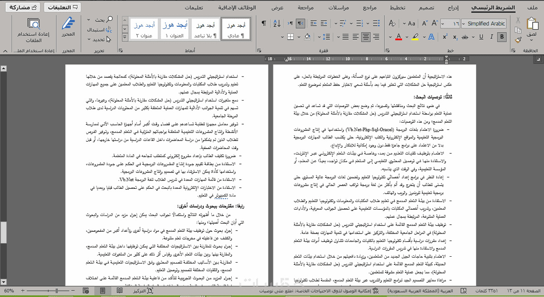Image resolution: width=544 pixels, height=297 pixels.
Task: Toggle Strikethrough formatting button
Action: pyautogui.click(x=465, y=37)
